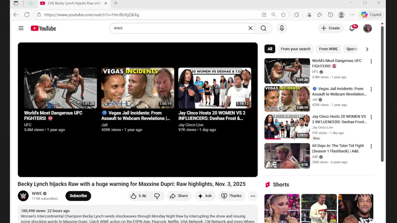View site information via the lock icon
Viewport: 397px width, 223px height.
[x=38, y=15]
